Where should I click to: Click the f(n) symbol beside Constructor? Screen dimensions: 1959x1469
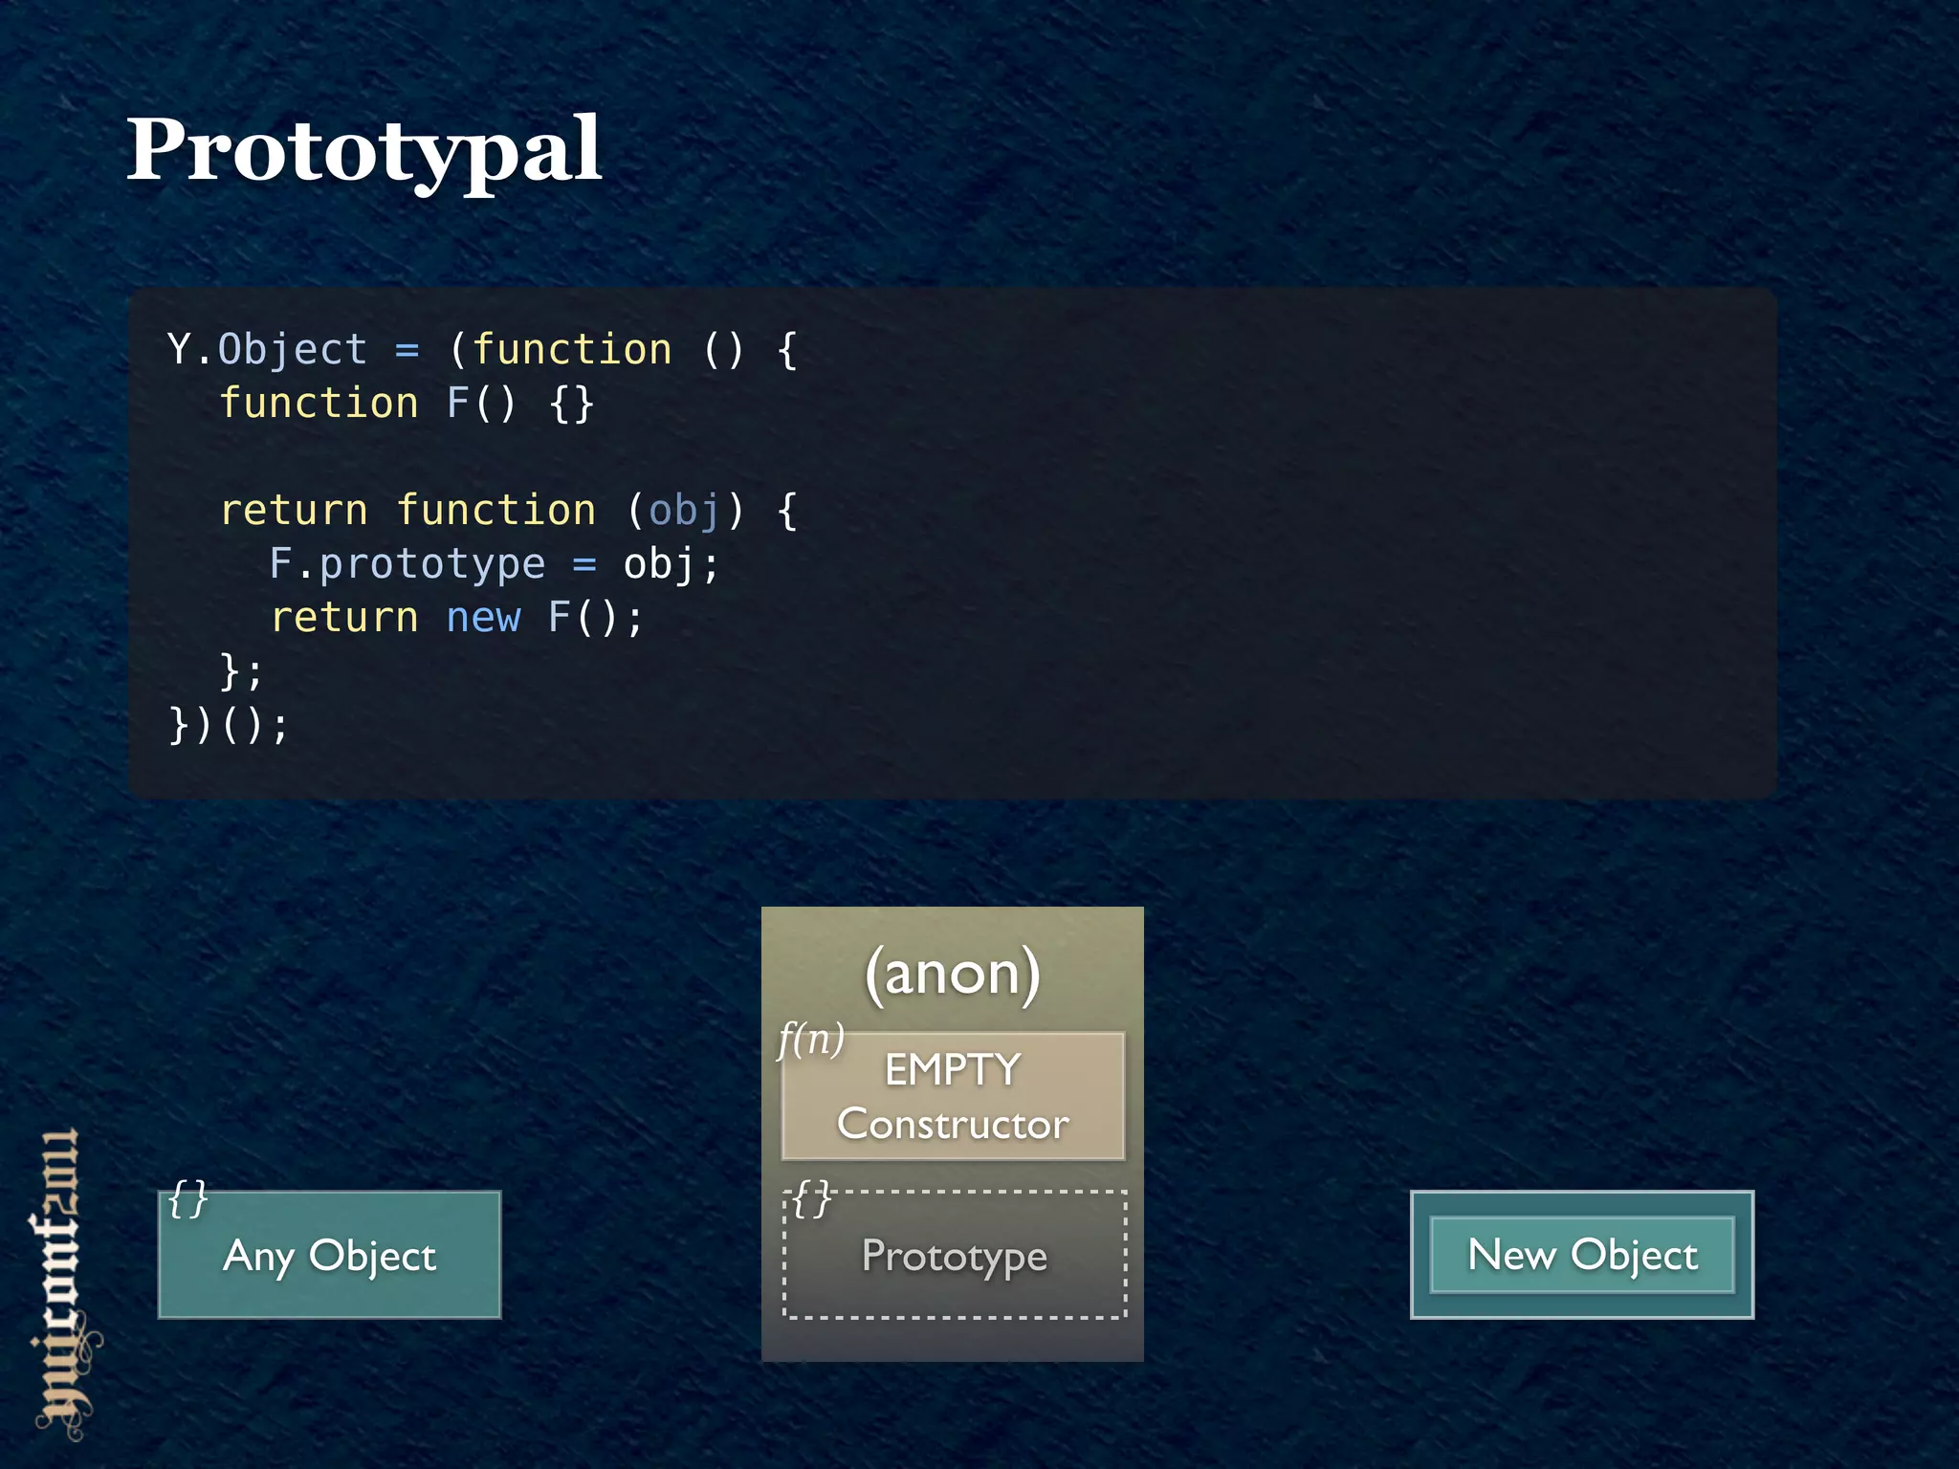tap(811, 1039)
